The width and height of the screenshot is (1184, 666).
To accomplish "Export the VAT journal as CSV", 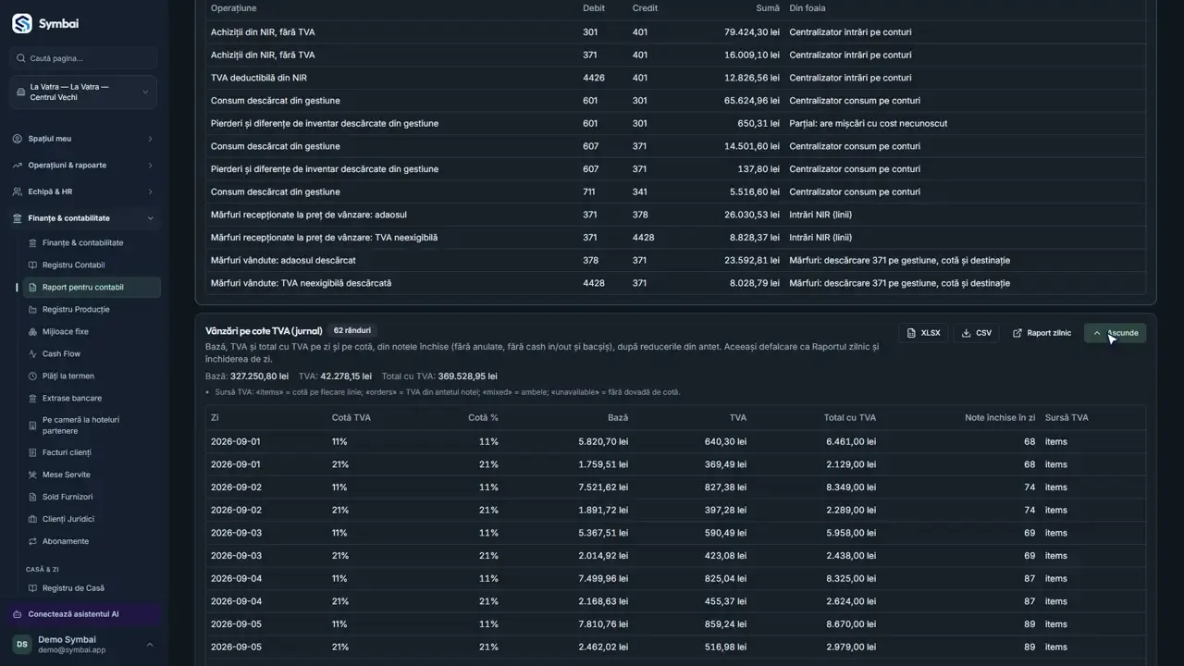I will click(x=976, y=333).
